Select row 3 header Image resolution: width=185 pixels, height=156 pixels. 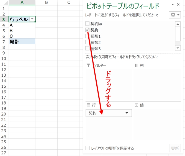(4, 19)
